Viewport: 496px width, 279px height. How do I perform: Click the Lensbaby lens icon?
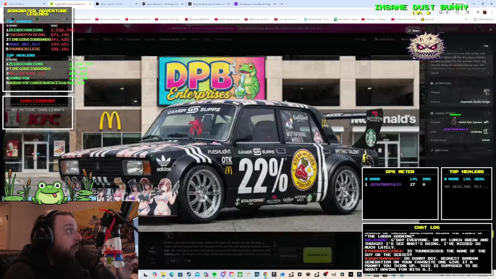[x=486, y=132]
